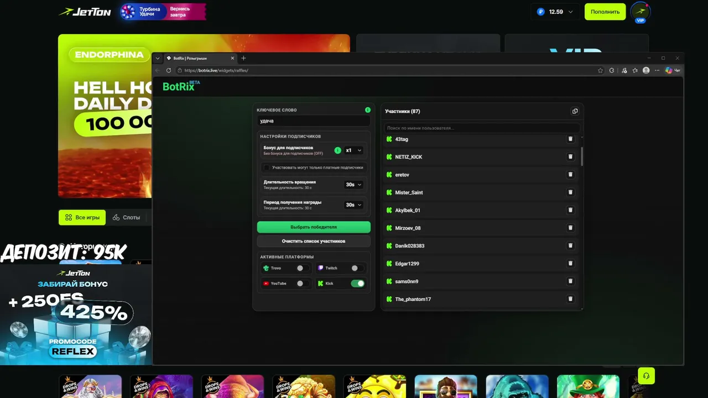
Task: Disable the Kick platform switch
Action: [357, 284]
